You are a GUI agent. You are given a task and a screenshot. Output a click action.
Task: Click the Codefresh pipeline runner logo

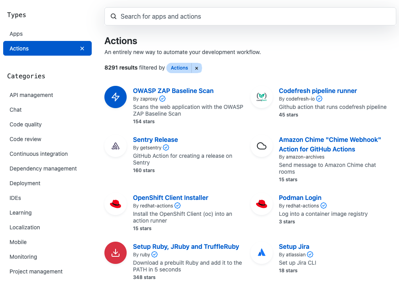[262, 97]
